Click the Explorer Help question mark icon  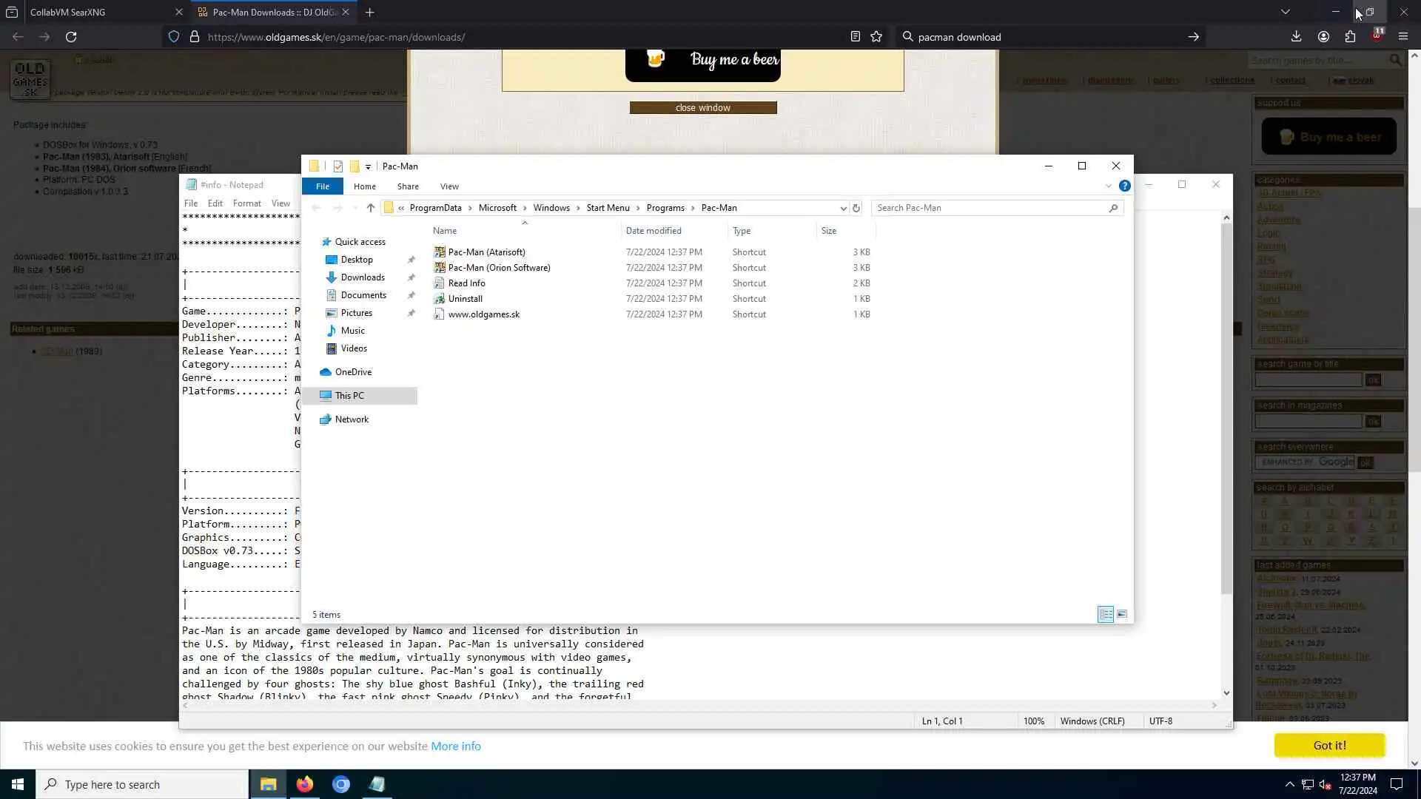(x=1124, y=186)
